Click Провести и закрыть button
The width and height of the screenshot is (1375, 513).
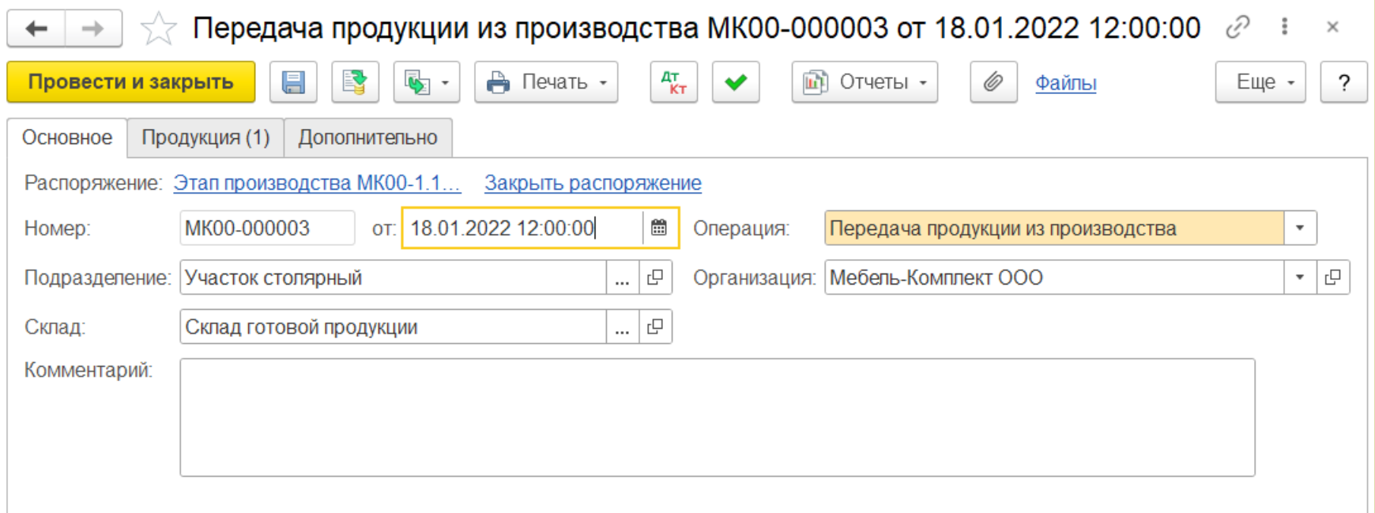pos(131,82)
